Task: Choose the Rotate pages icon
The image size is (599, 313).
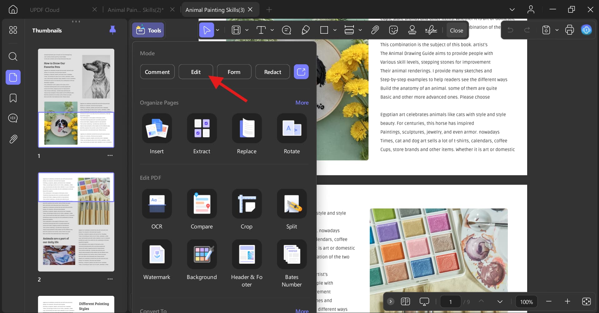Action: (x=291, y=128)
